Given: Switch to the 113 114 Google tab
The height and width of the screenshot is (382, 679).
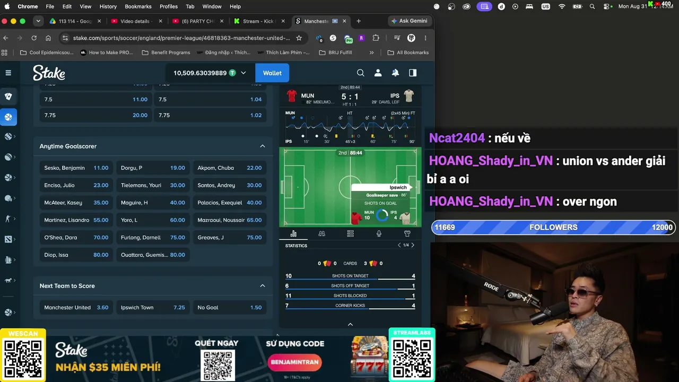Looking at the screenshot, I should point(75,21).
